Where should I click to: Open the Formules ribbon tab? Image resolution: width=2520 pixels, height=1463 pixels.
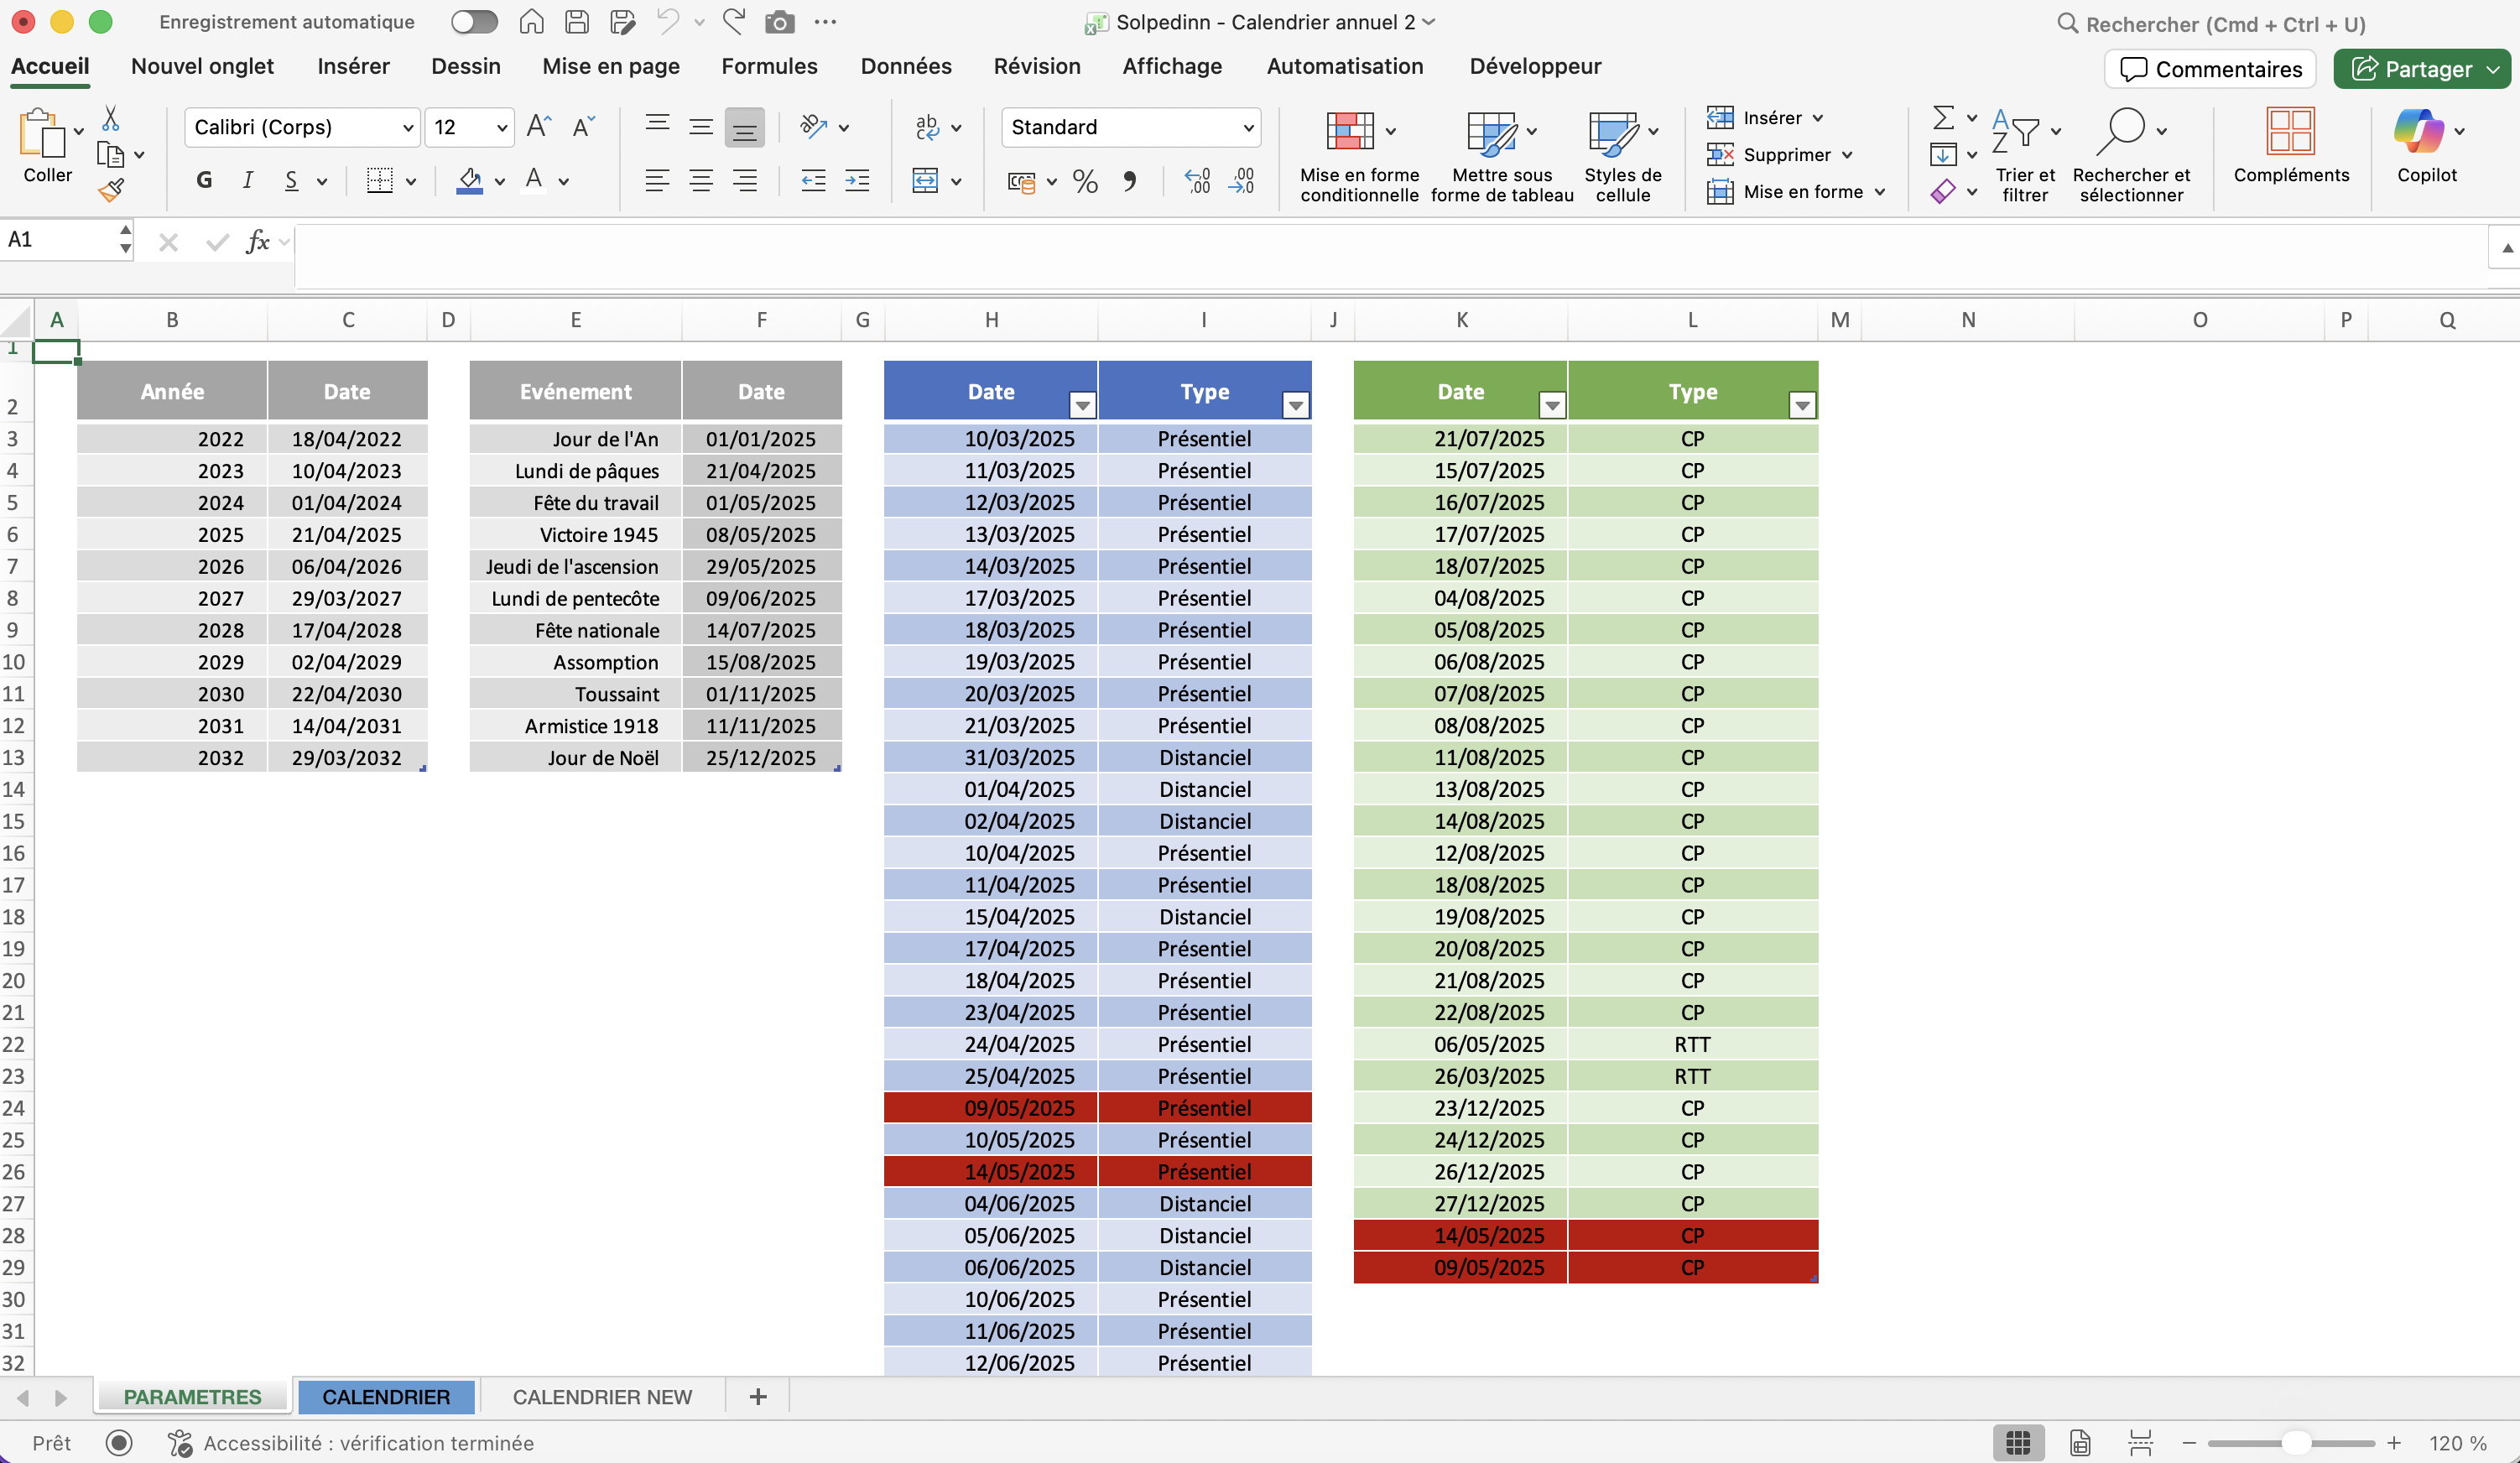[x=769, y=66]
